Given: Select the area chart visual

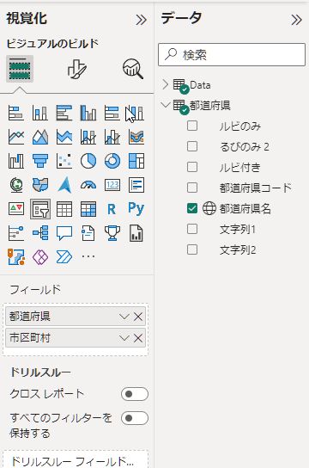Looking at the screenshot, I should point(40,137).
